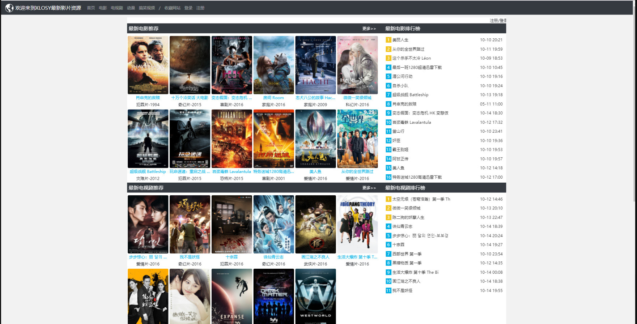The width and height of the screenshot is (637, 324).
Task: Open ranked movie 美丽人生
Action: pyautogui.click(x=400, y=40)
